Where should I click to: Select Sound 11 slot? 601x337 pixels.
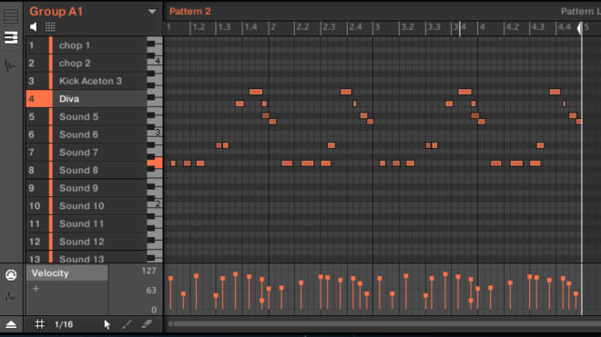(x=87, y=223)
